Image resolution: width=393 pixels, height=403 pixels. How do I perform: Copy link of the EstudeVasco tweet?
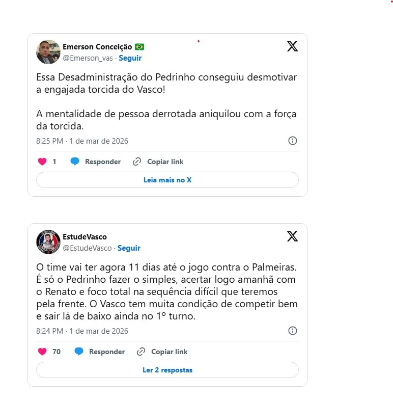(162, 352)
